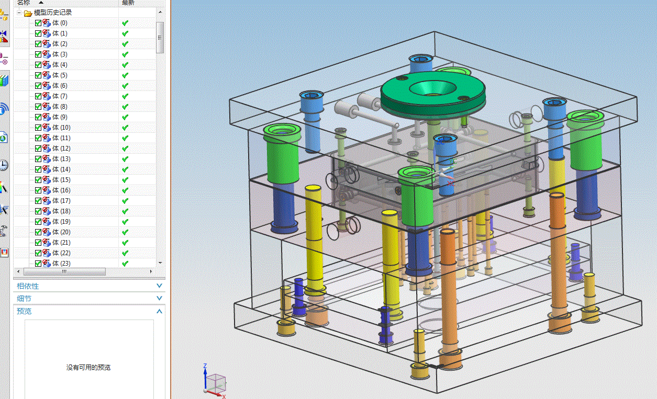
Task: Uncheck the 体 (7) visibility checkbox
Action: 38,96
